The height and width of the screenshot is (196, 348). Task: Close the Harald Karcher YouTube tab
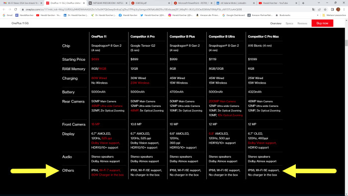(x=296, y=3)
